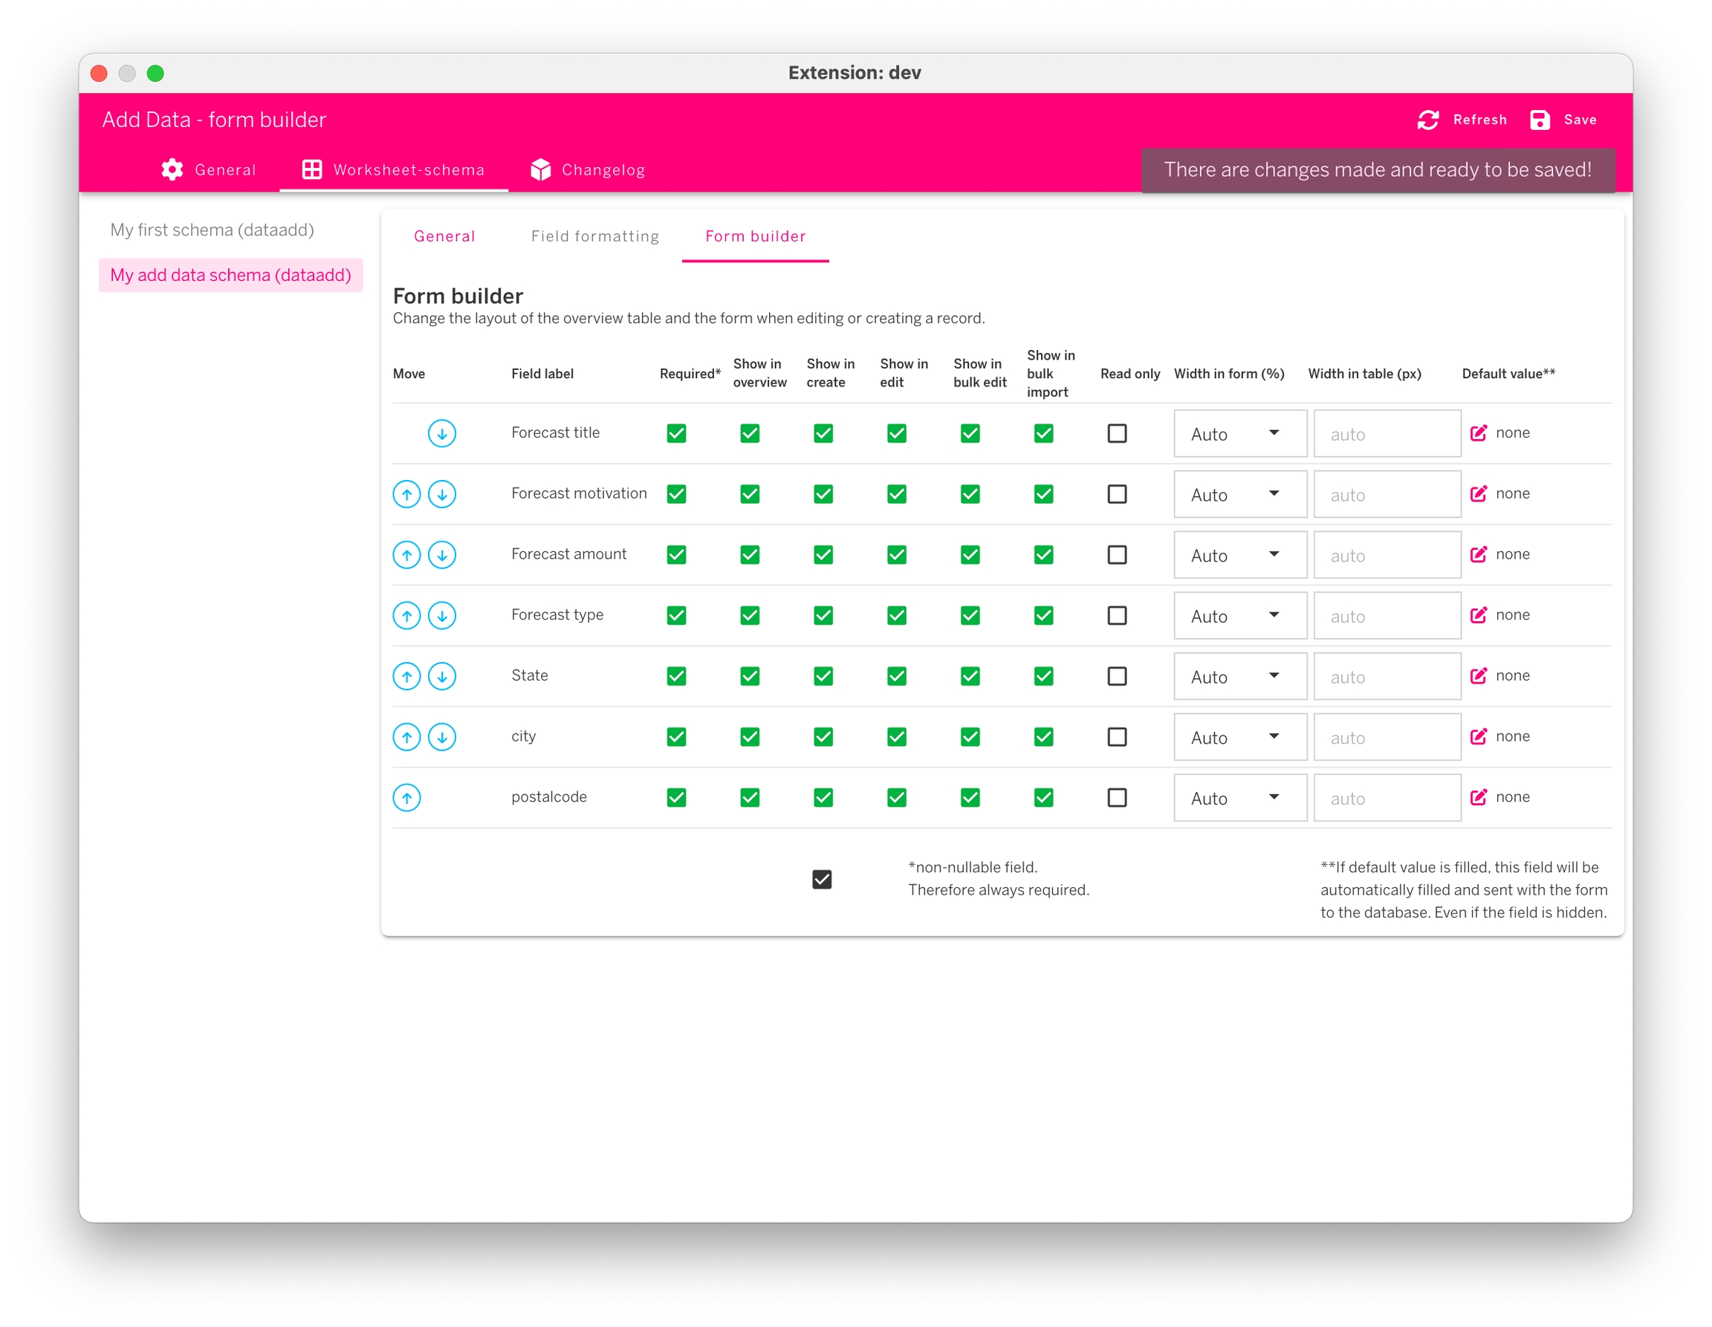The width and height of the screenshot is (1712, 1327).
Task: Move postalcode row up
Action: pyautogui.click(x=407, y=797)
